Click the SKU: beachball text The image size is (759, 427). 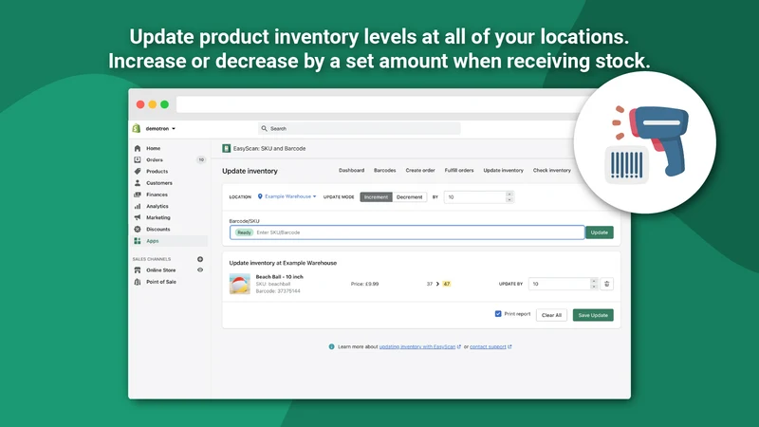(273, 284)
